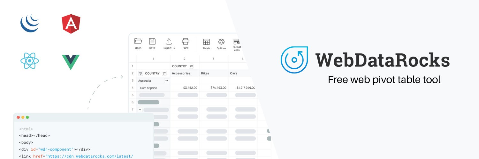Image resolution: width=479 pixels, height=159 pixels.
Task: Click 'Free web pivot table tool' tagline
Action: point(384,79)
